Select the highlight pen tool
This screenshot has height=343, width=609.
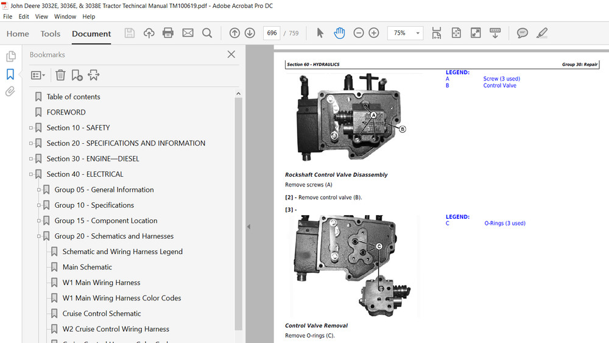coord(542,33)
